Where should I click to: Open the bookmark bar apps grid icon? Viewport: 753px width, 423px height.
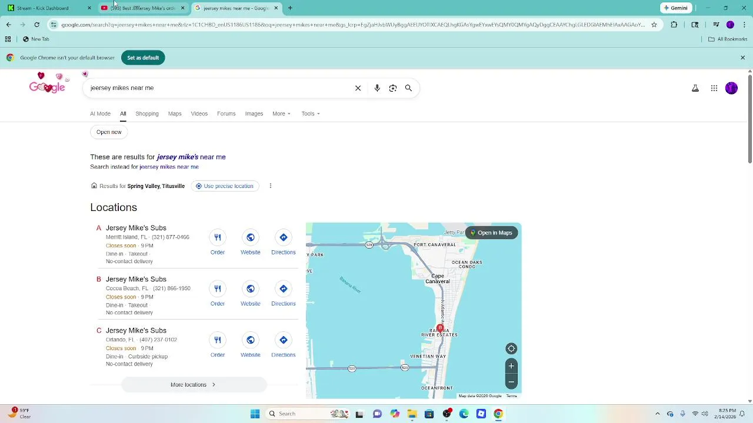[x=8, y=39]
